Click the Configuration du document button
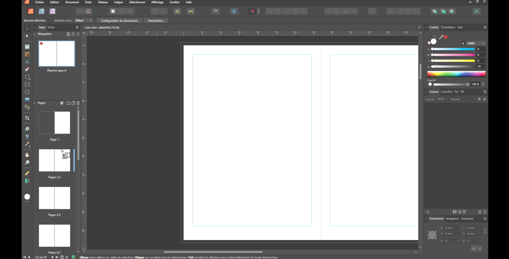The height and width of the screenshot is (259, 509). (120, 21)
